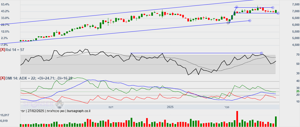Viewport: 300px width, 127px height.
Task: Click the 15,817 volume label
Action: [x=5, y=115]
